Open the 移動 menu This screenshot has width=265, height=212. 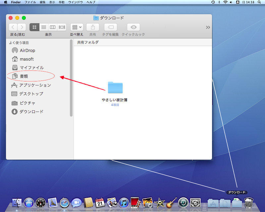[62, 2]
